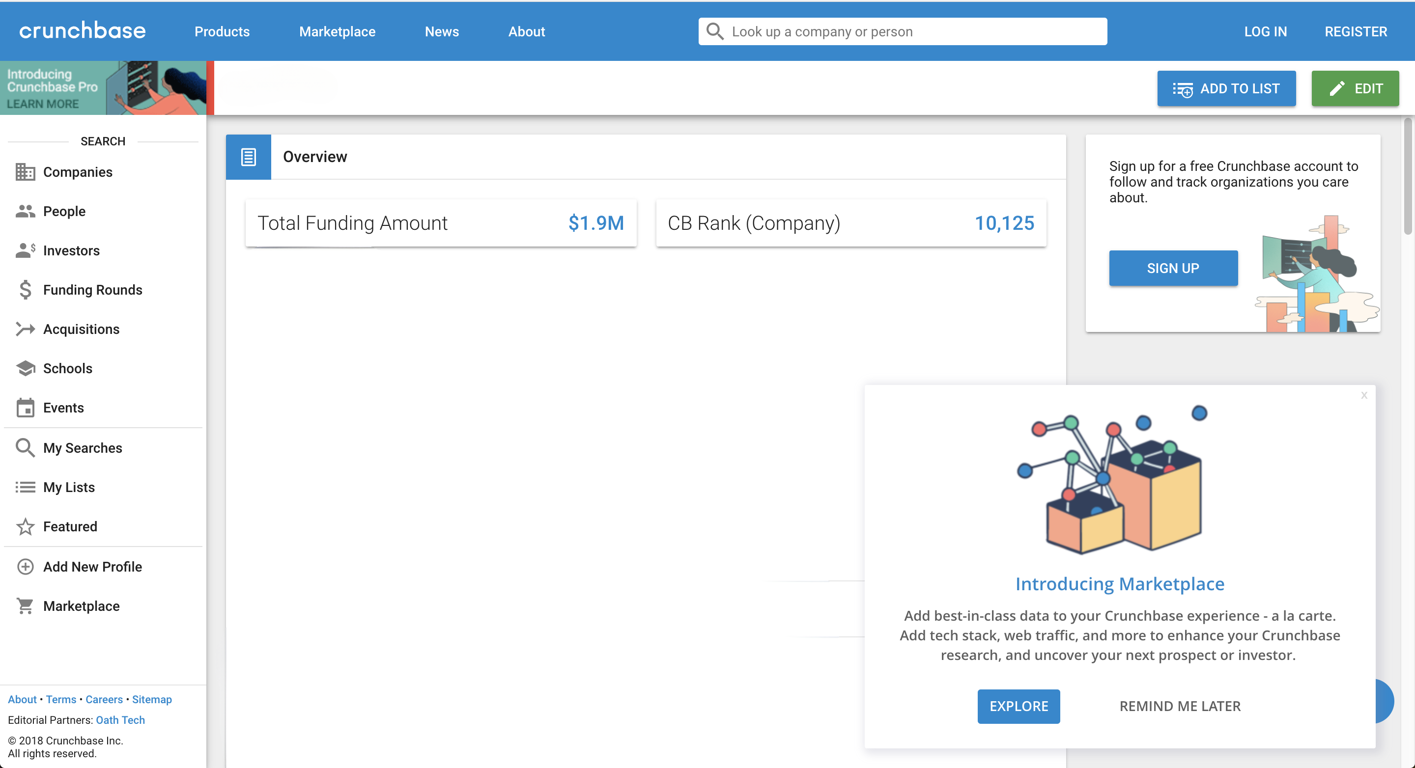Click the search magnifier icon in header

[715, 31]
